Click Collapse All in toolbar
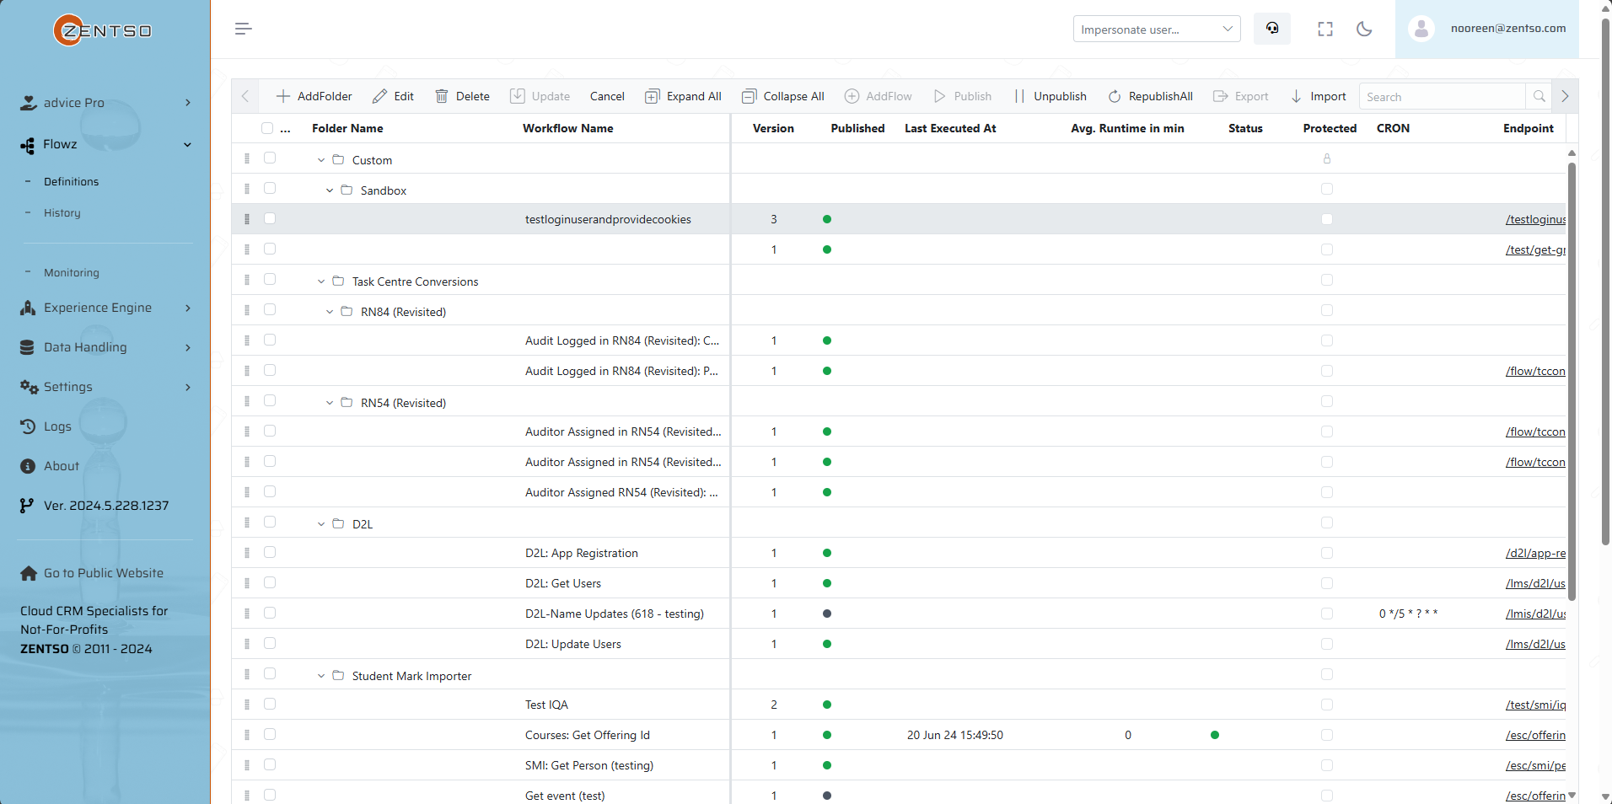 click(783, 96)
